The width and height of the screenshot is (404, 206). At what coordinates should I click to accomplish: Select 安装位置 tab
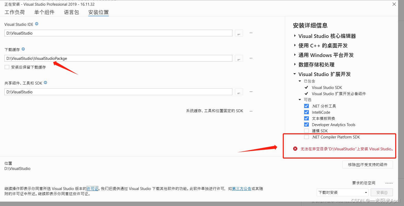click(x=99, y=12)
